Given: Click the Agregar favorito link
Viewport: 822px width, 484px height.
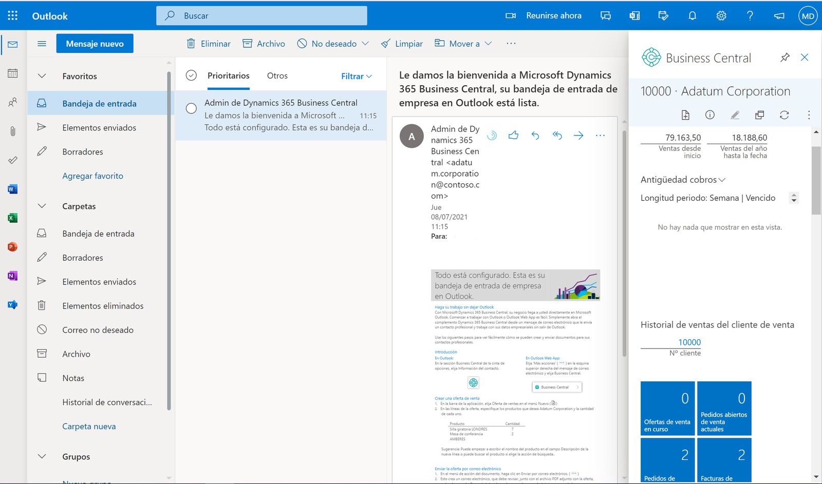Looking at the screenshot, I should (x=93, y=176).
